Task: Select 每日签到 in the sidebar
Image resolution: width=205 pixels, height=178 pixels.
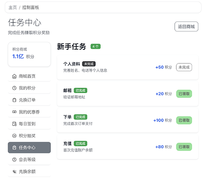Action: click(29, 124)
